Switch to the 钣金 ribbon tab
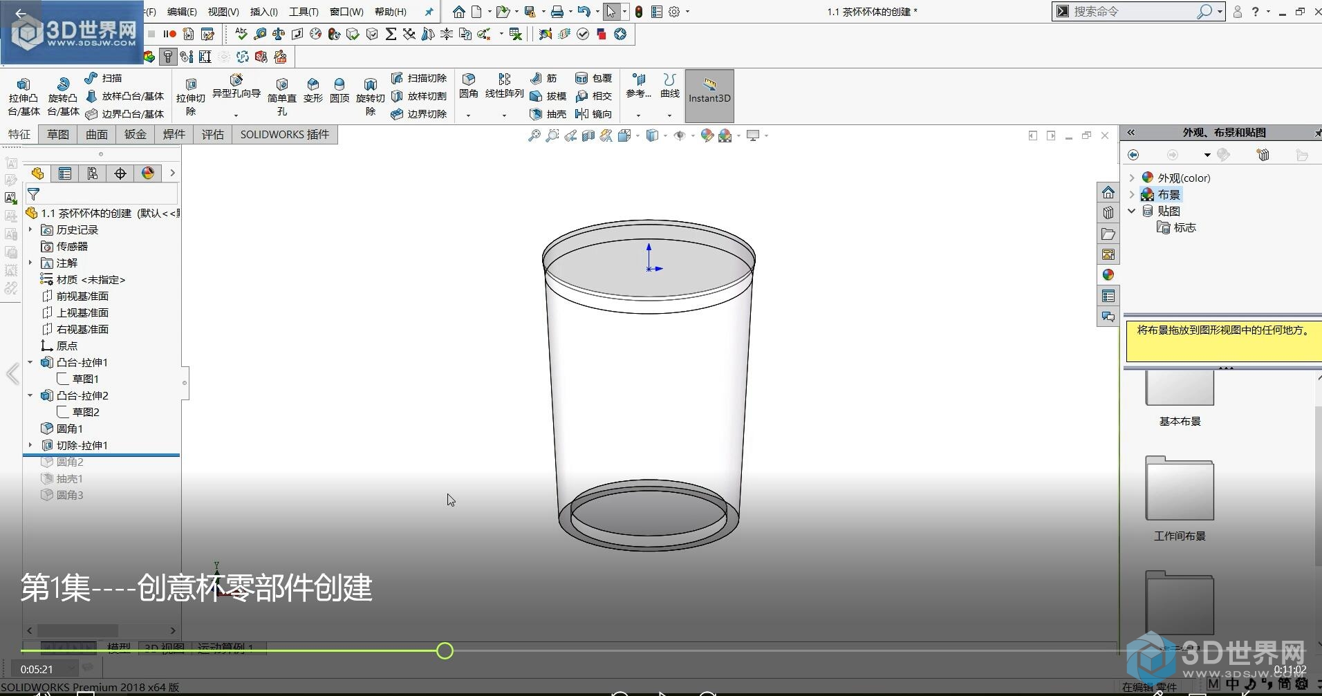The image size is (1322, 696). [x=136, y=134]
